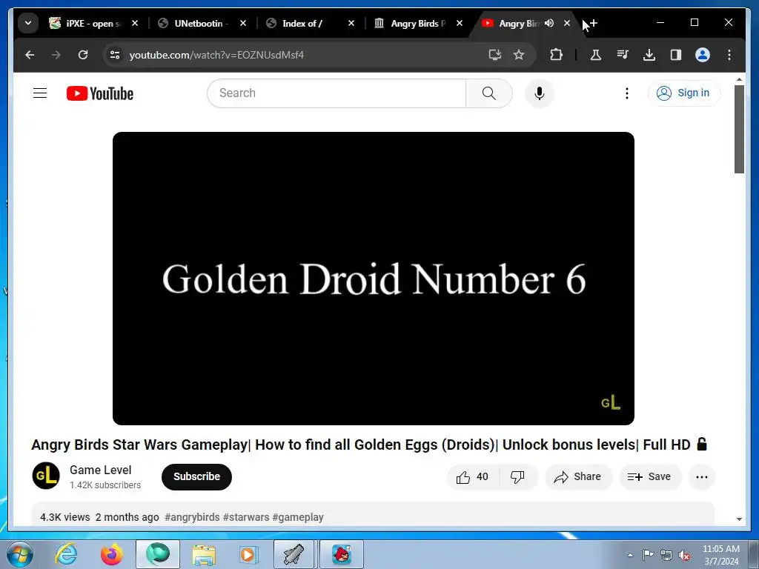Image resolution: width=759 pixels, height=569 pixels.
Task: Launch Firefox from taskbar
Action: pos(111,554)
